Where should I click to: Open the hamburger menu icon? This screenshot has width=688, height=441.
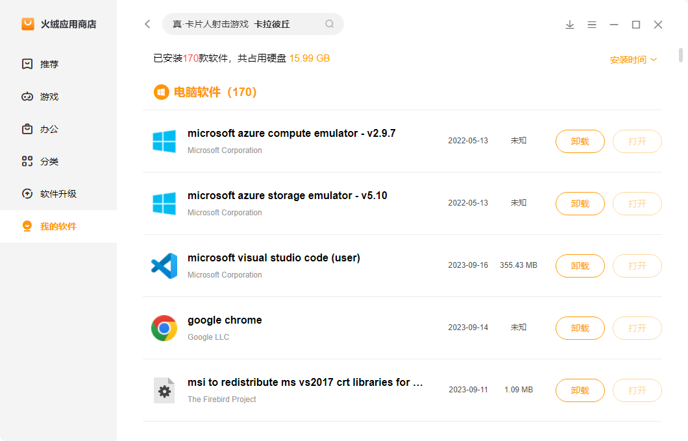[x=592, y=25]
